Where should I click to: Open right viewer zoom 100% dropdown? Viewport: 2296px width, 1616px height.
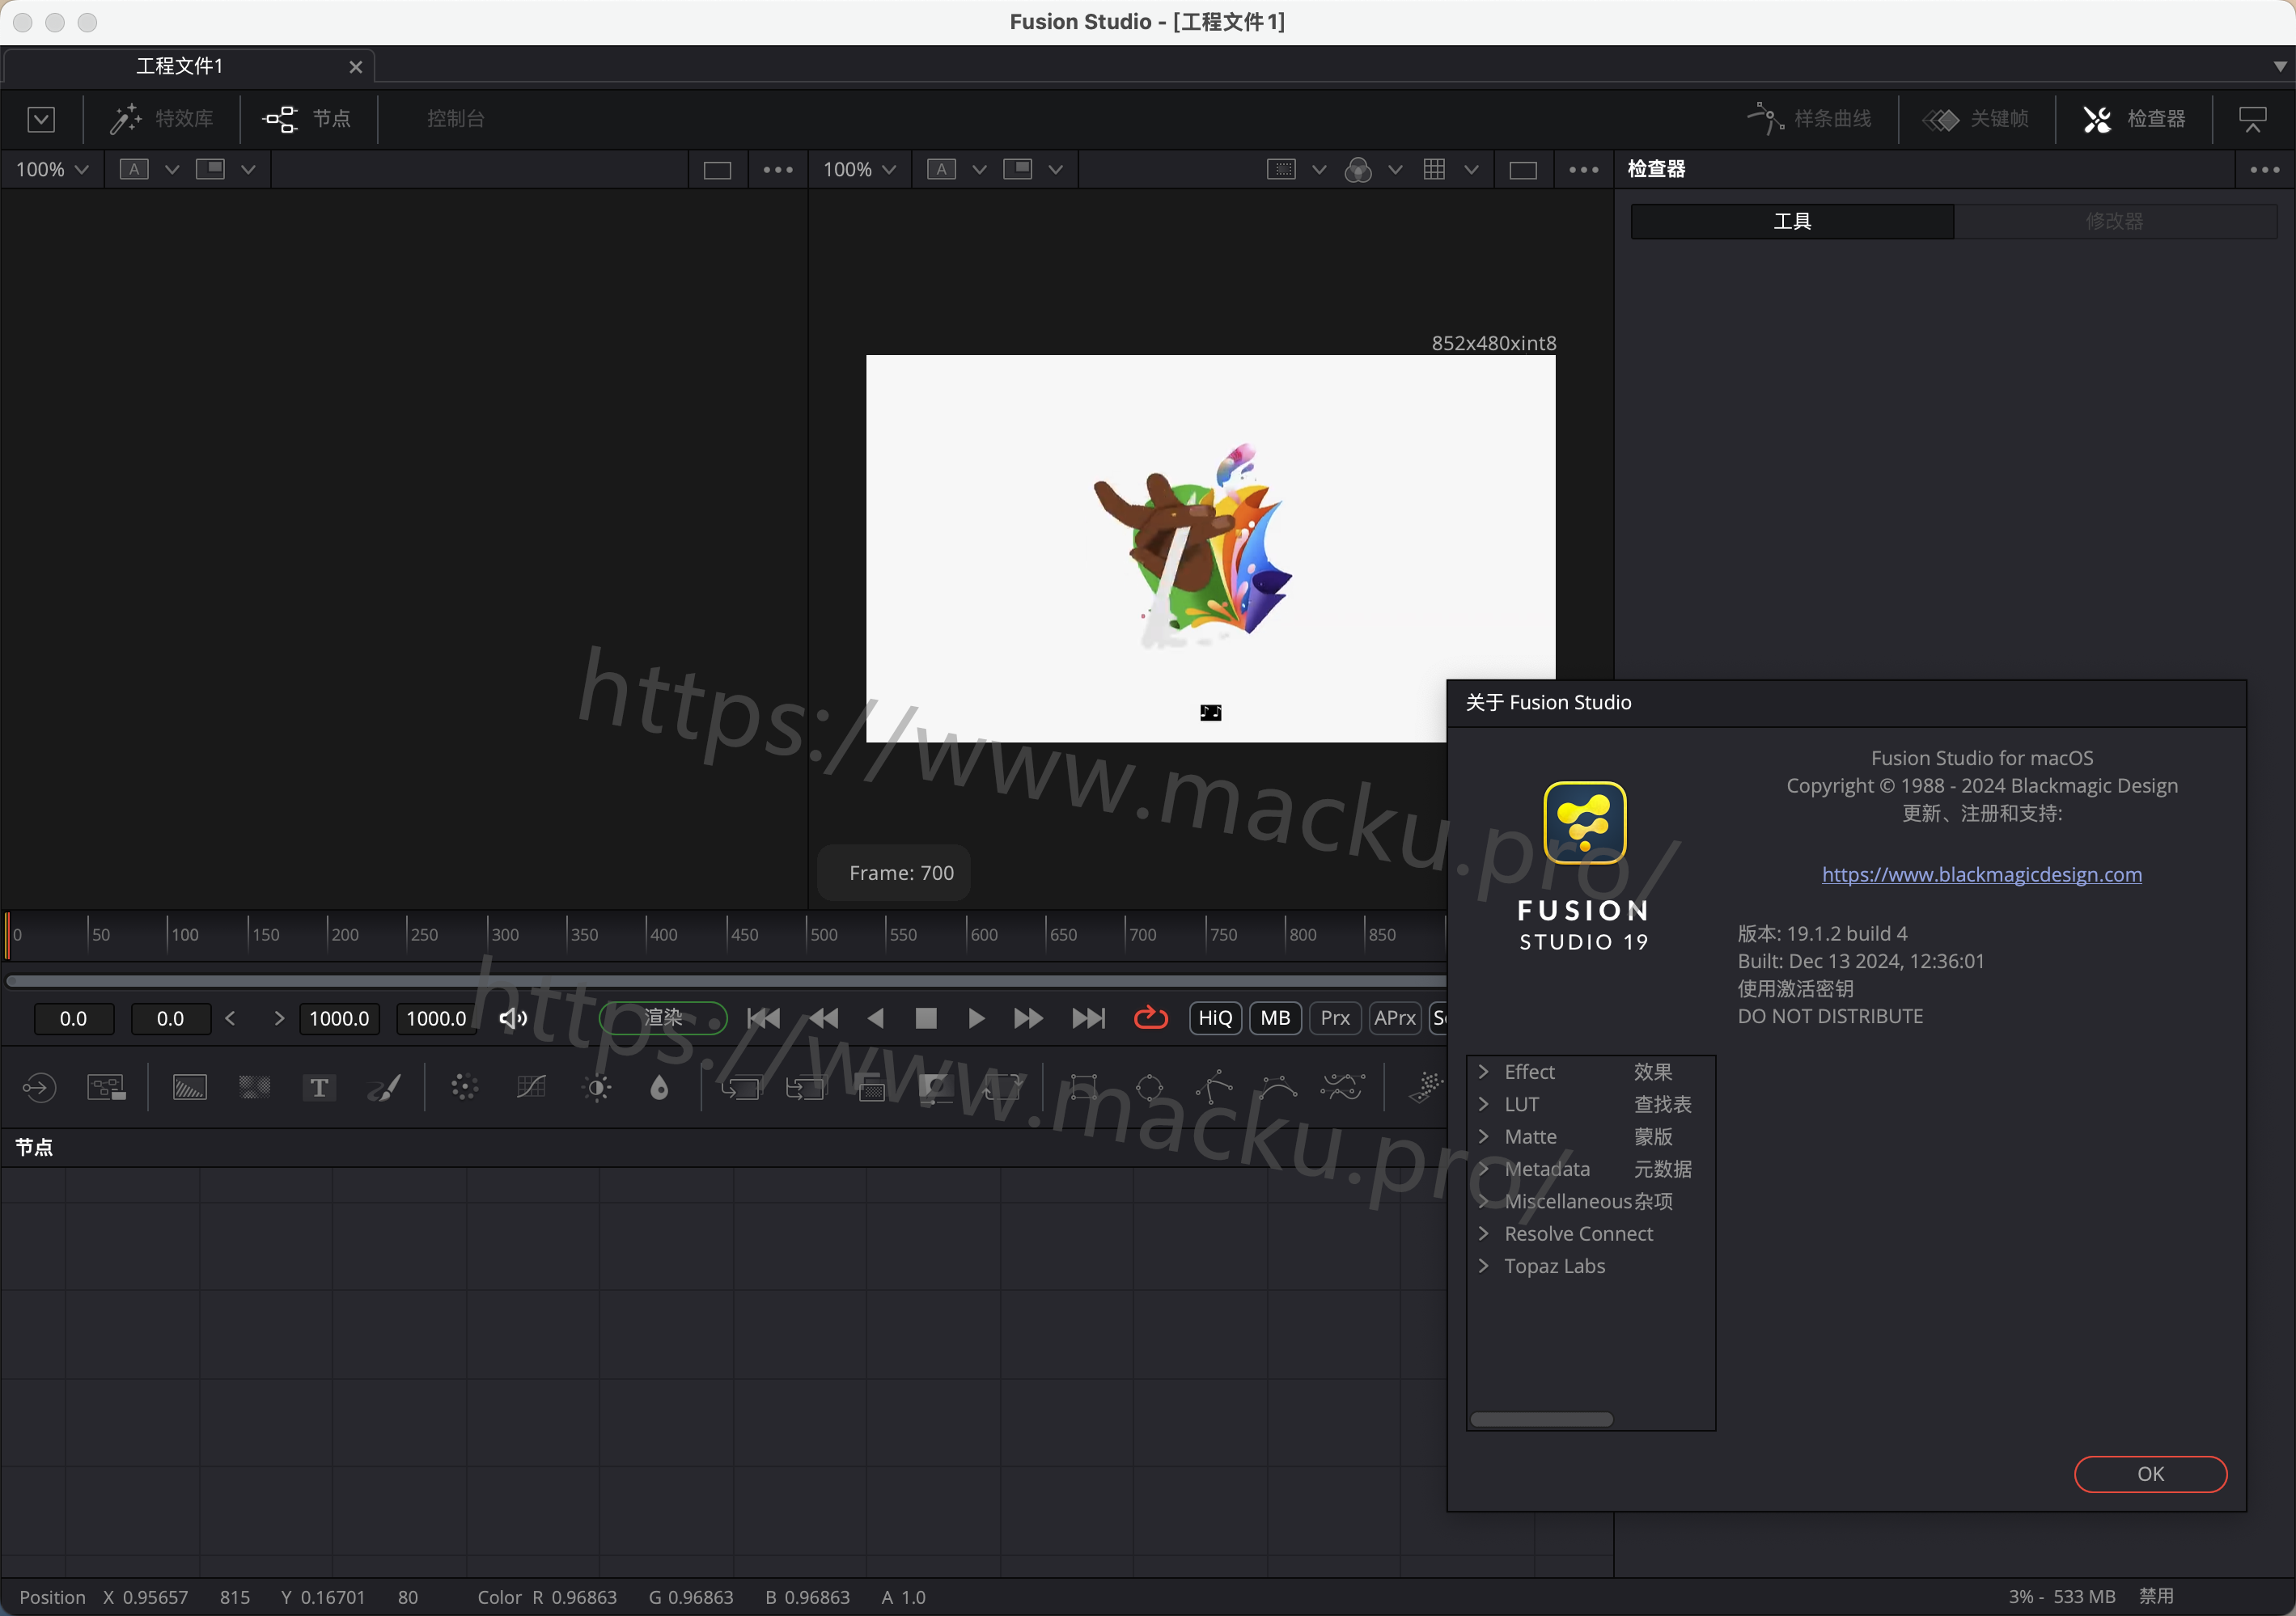[859, 169]
